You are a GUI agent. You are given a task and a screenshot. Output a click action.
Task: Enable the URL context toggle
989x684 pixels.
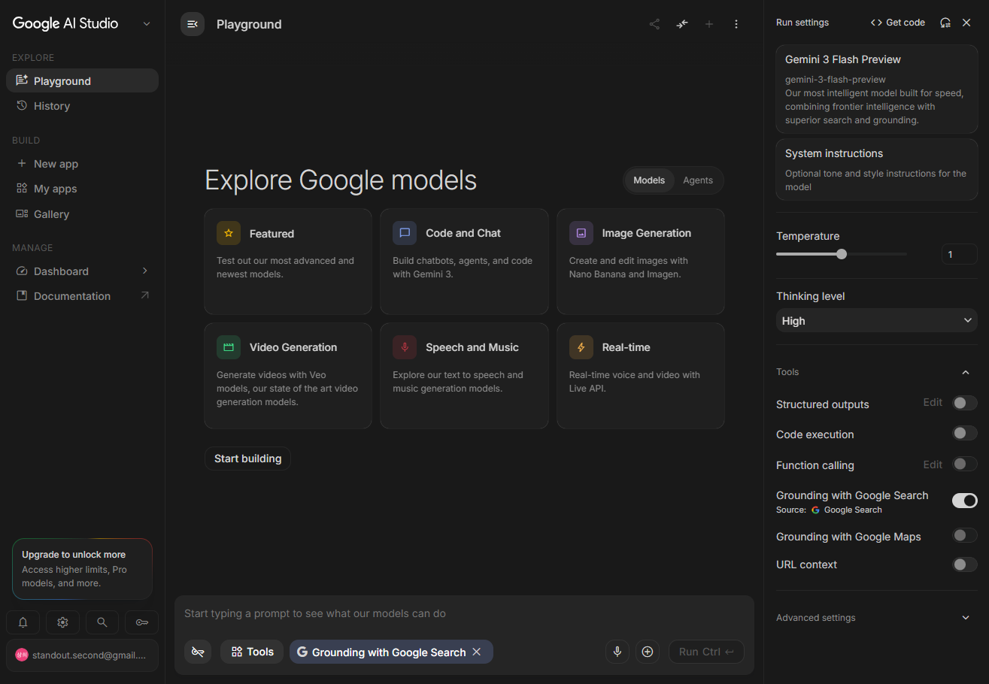coord(965,564)
